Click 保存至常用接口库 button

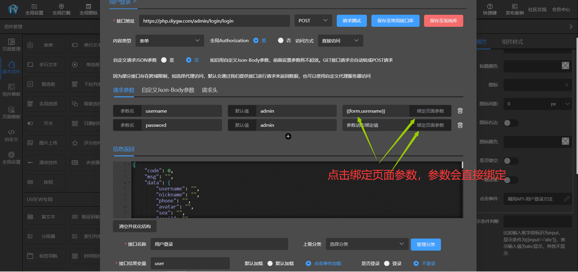coord(395,21)
